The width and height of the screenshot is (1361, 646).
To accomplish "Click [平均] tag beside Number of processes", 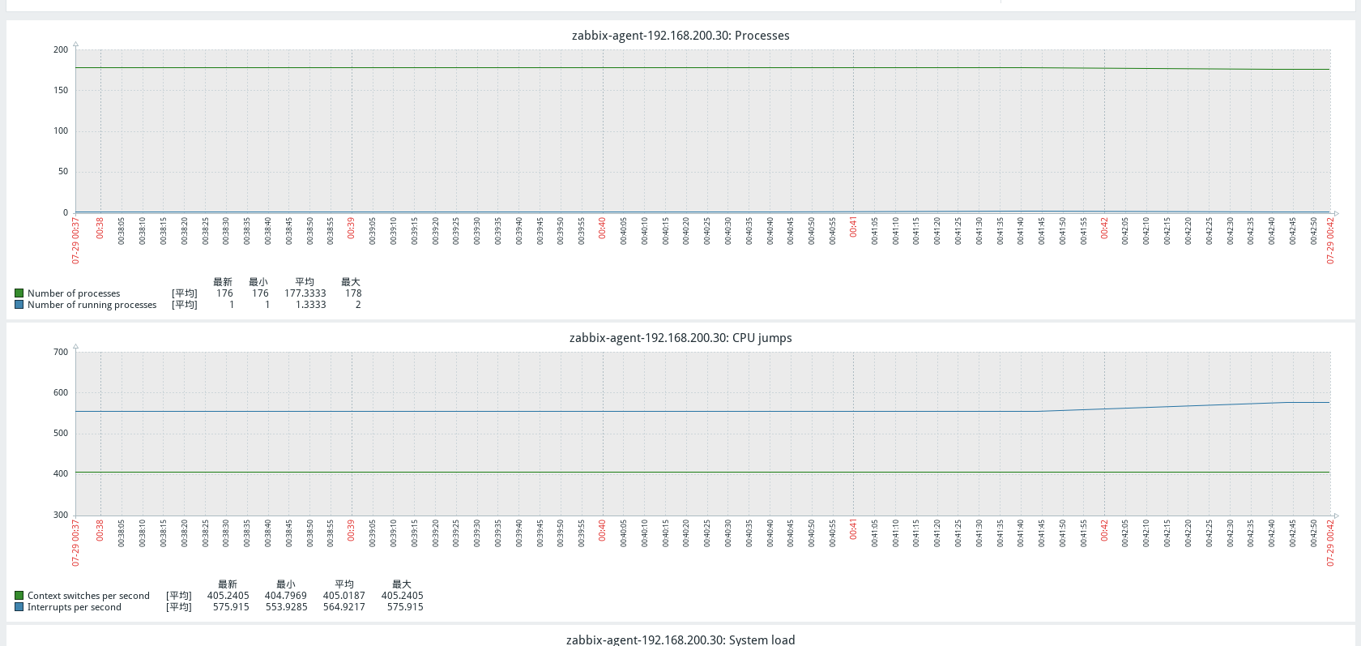I will click(x=185, y=293).
